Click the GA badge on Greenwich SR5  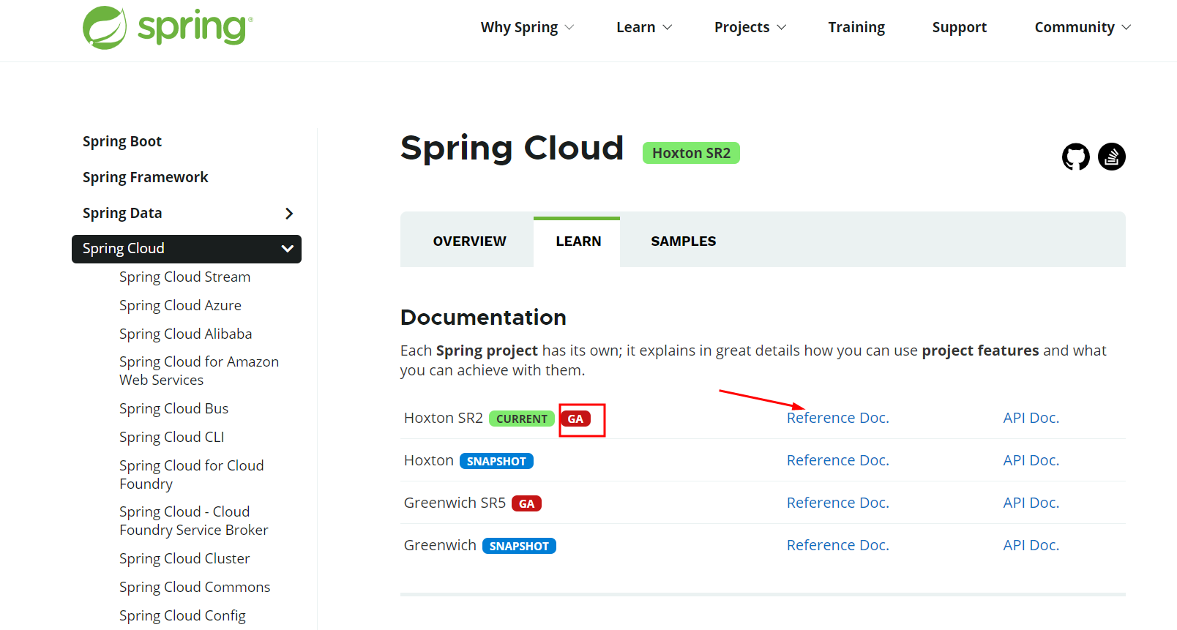(x=526, y=503)
